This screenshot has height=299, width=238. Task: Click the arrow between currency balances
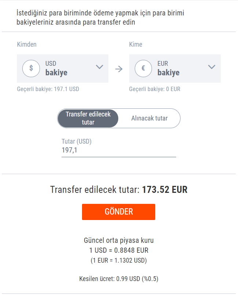[119, 69]
